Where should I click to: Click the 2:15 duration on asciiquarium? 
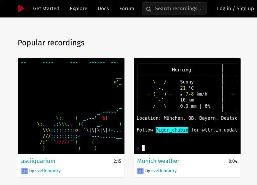(117, 161)
